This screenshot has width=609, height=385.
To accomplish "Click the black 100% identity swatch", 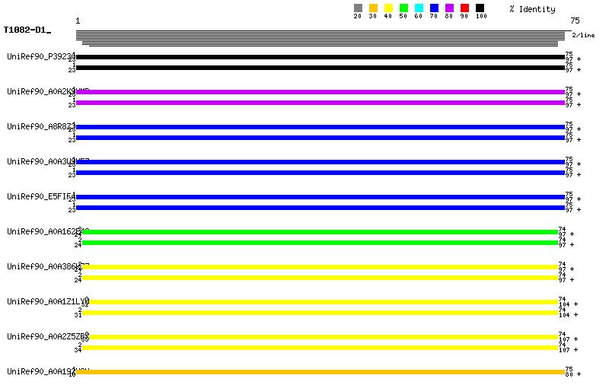I will coord(480,8).
